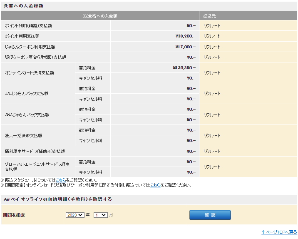Image resolution: width=298 pixels, height=239 pixels.
Task: Follow the ページTOPへ戻る link
Action: click(279, 232)
